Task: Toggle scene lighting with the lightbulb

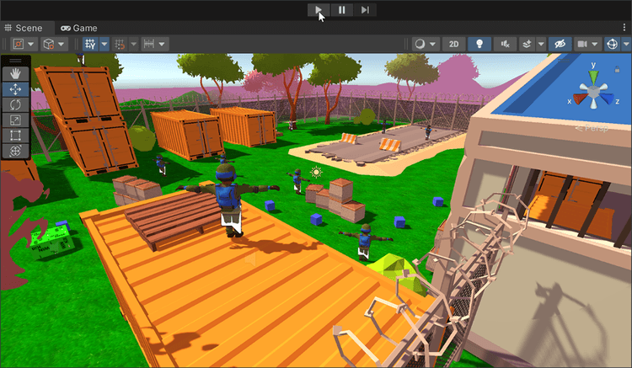Action: click(479, 44)
